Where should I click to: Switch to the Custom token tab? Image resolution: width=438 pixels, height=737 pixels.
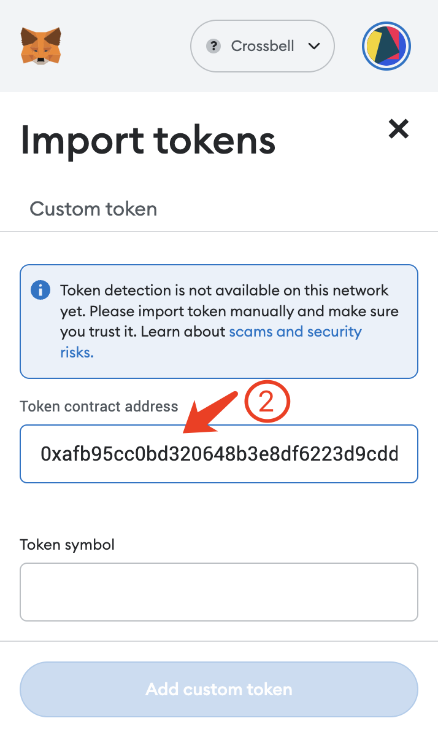[93, 209]
